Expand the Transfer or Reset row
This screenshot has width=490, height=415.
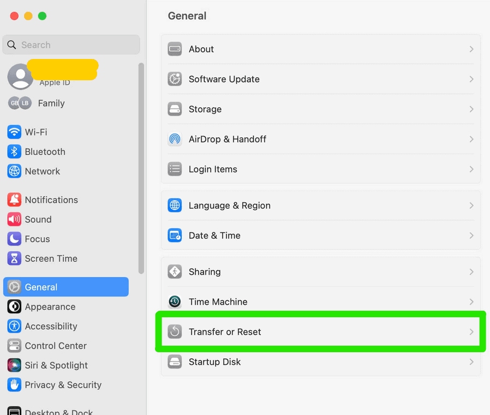coord(320,330)
